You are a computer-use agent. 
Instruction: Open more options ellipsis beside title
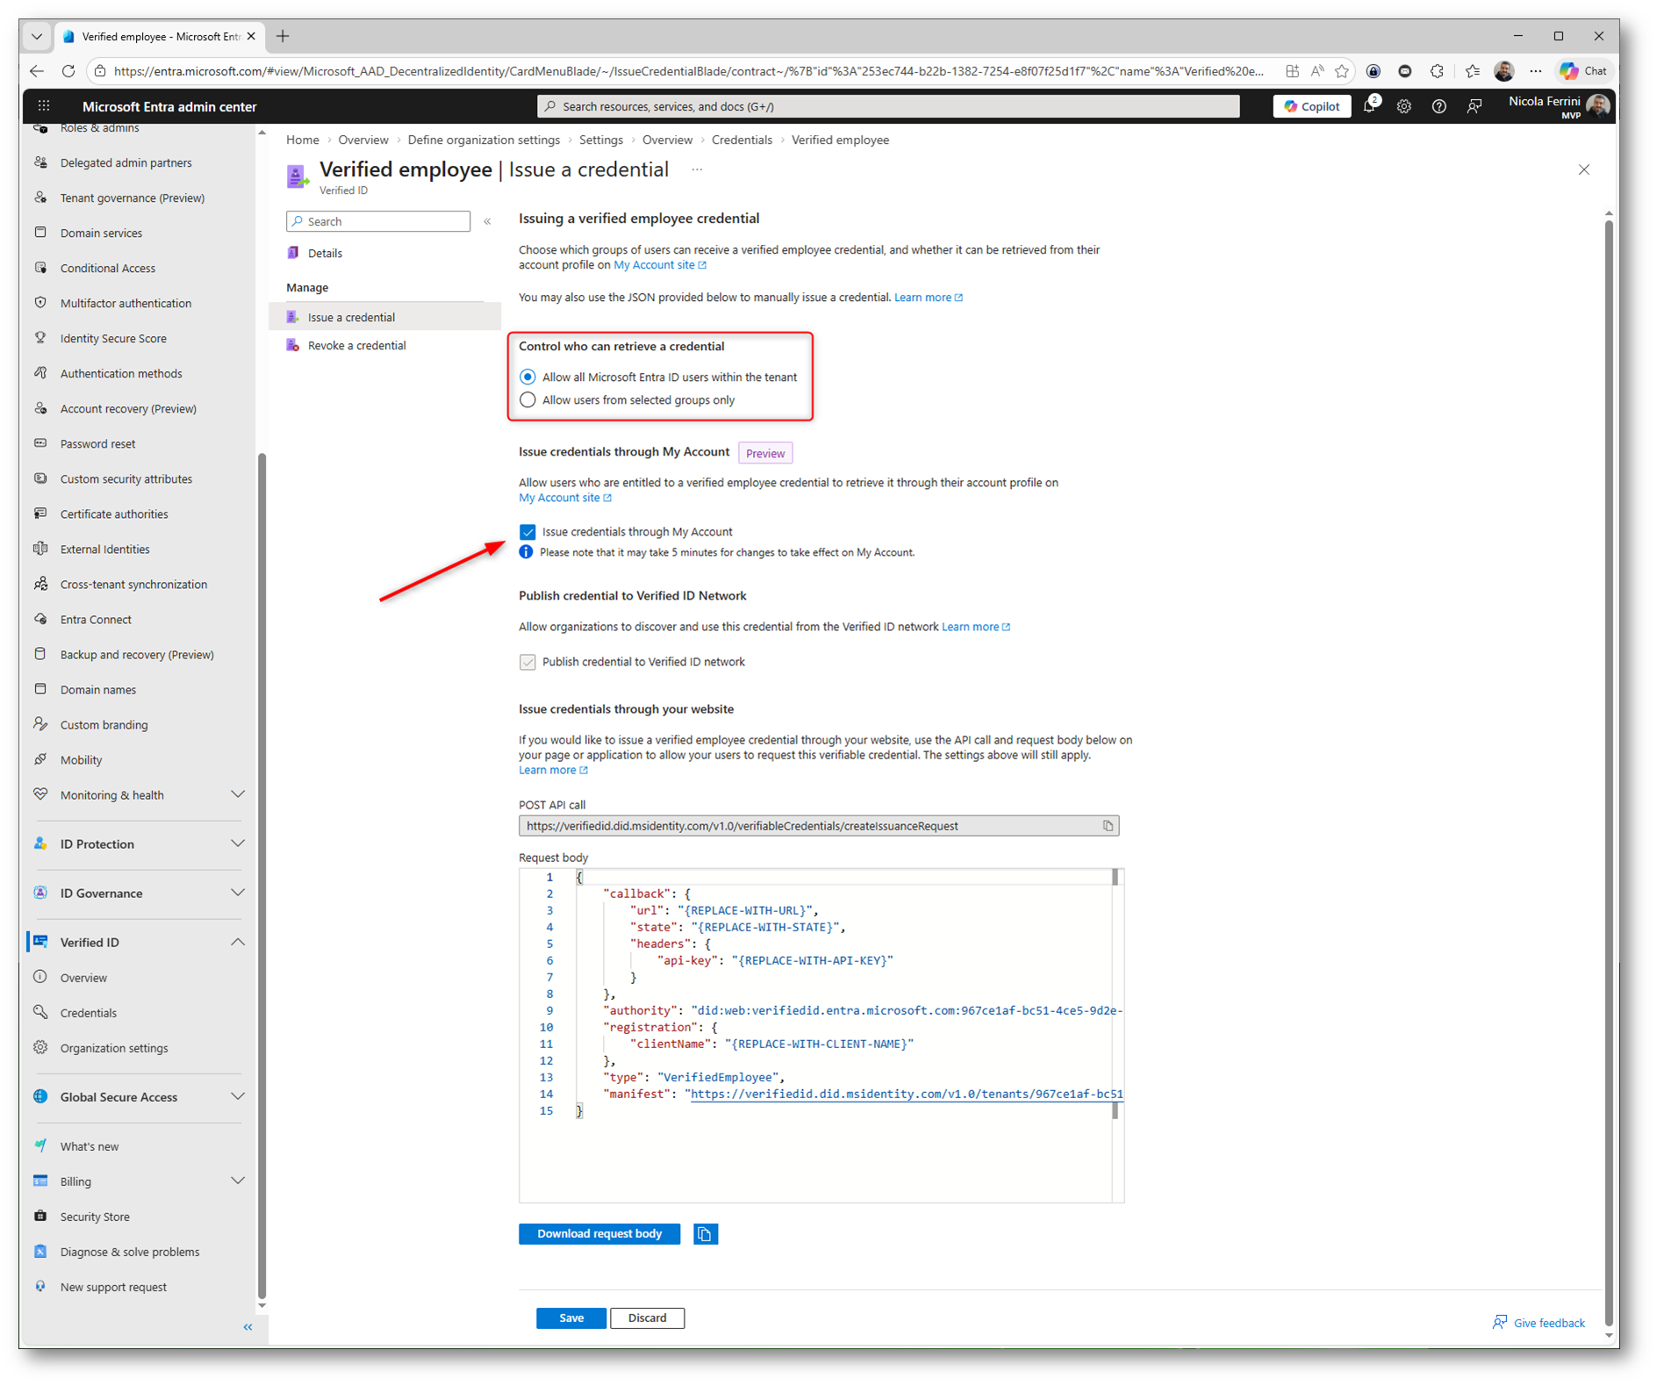[697, 169]
